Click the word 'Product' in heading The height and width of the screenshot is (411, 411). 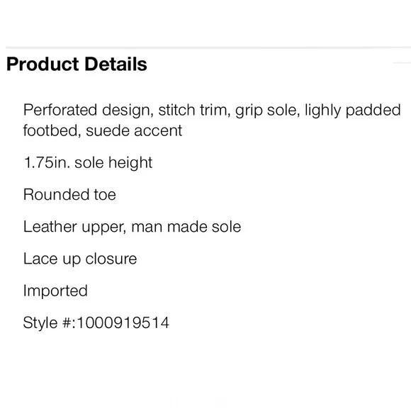[x=43, y=64]
